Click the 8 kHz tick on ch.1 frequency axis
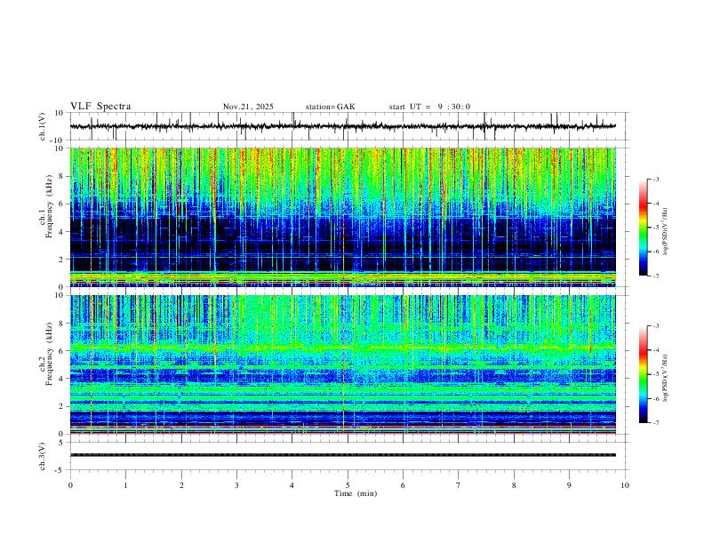The image size is (704, 544). pyautogui.click(x=62, y=176)
